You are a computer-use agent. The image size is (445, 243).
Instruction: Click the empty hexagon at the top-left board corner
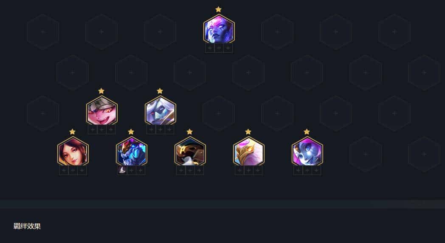(43, 32)
